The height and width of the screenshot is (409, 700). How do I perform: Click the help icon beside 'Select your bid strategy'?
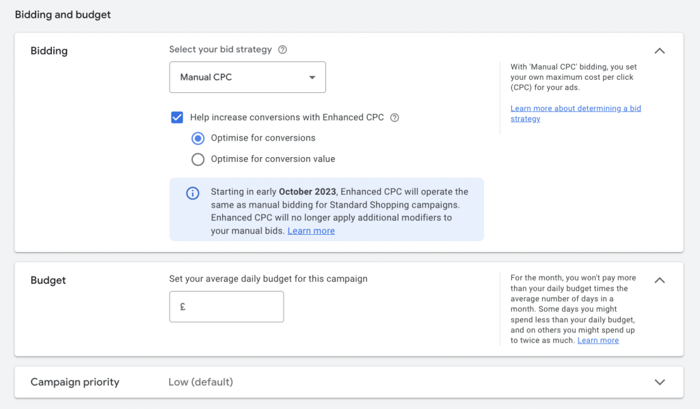(283, 50)
